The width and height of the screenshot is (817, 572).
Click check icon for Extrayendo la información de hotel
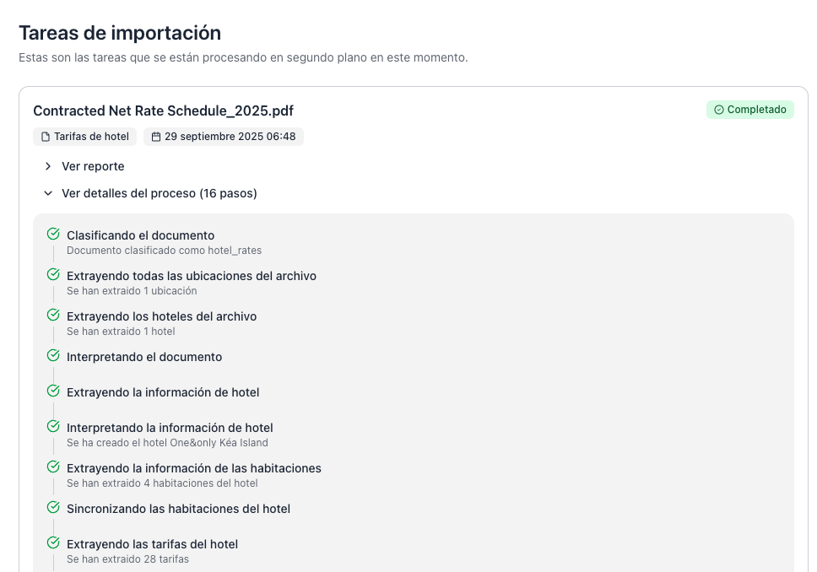(53, 391)
